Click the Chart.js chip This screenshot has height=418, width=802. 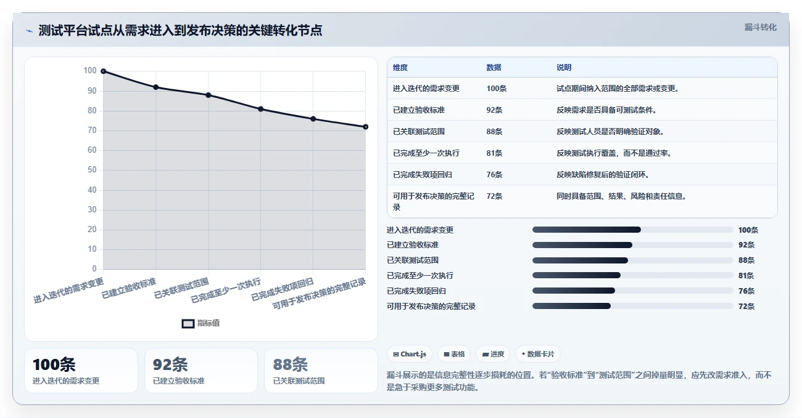[x=410, y=354]
